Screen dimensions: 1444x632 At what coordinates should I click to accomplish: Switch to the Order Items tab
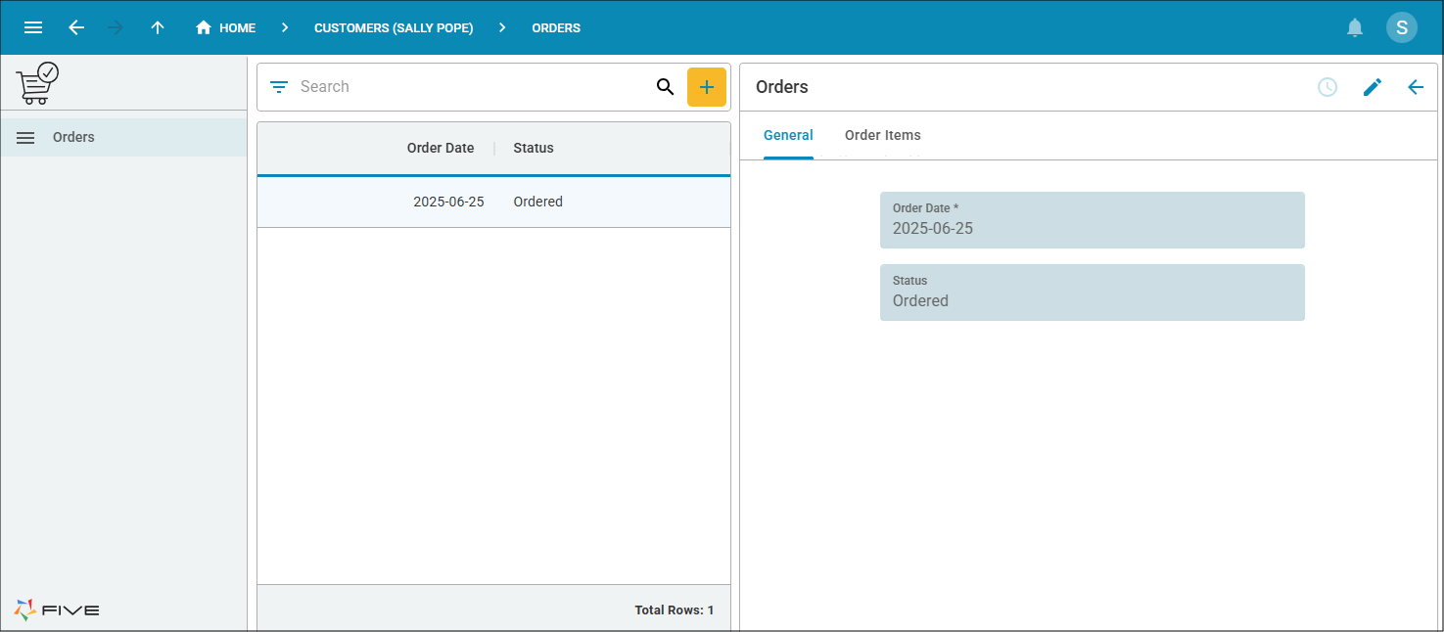(882, 135)
